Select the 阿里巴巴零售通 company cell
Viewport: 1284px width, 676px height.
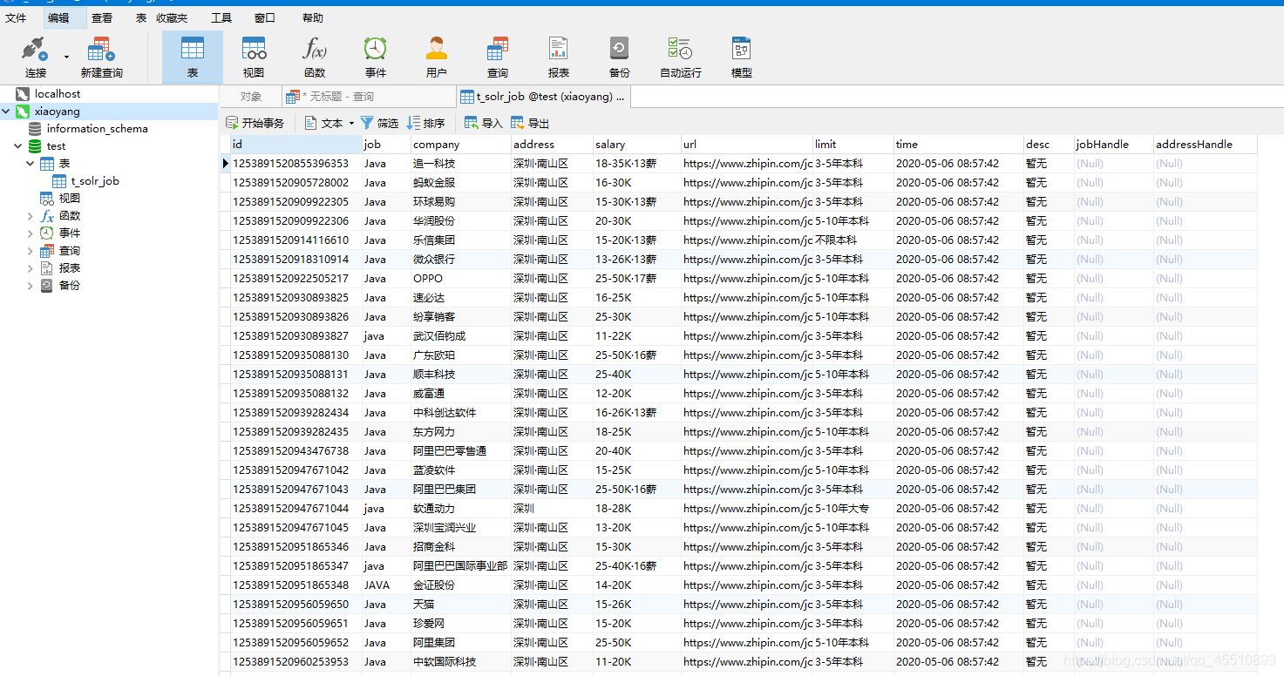point(460,451)
